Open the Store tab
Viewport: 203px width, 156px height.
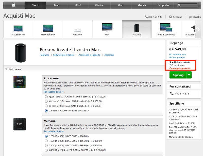(35, 5)
